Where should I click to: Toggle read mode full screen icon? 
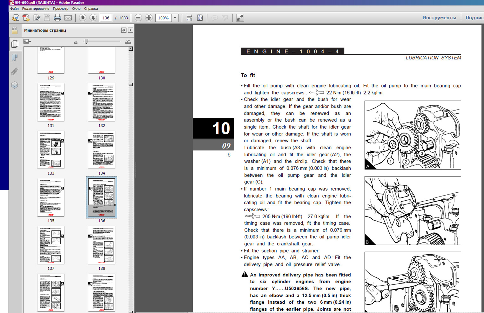click(x=240, y=18)
